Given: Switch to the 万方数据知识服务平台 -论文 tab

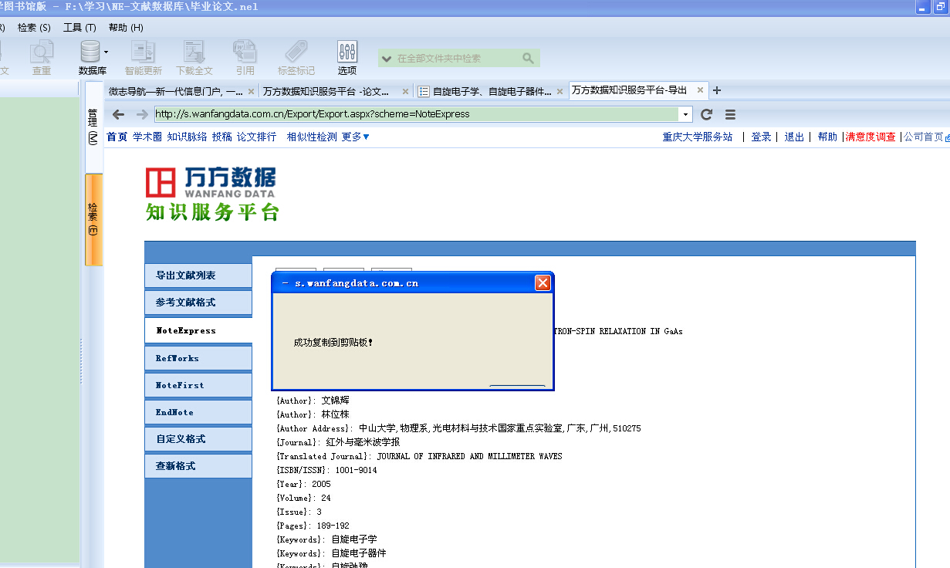Looking at the screenshot, I should click(327, 91).
